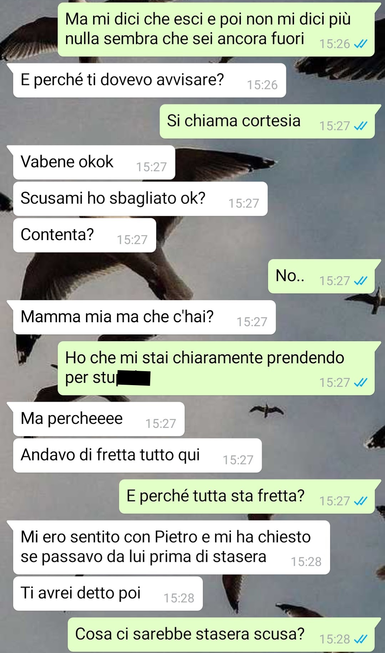Tap the 15:26 timestamp on 'E perché ti dovevo avvisare?'
The height and width of the screenshot is (653, 385).
262,85
